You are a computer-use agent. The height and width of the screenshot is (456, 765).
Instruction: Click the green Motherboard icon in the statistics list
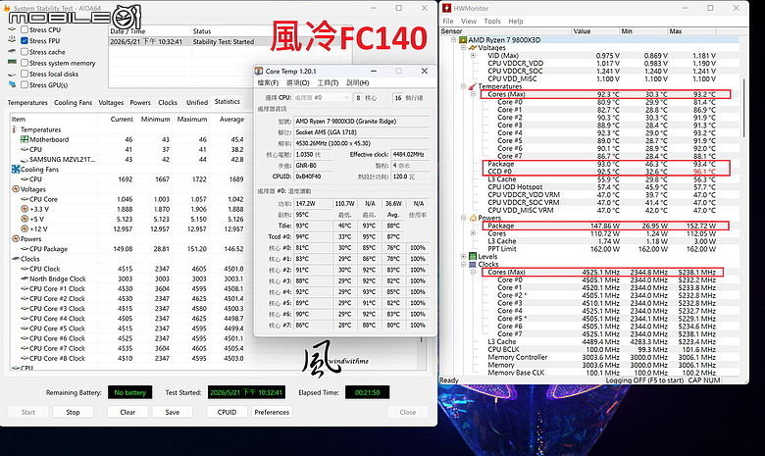(x=25, y=139)
